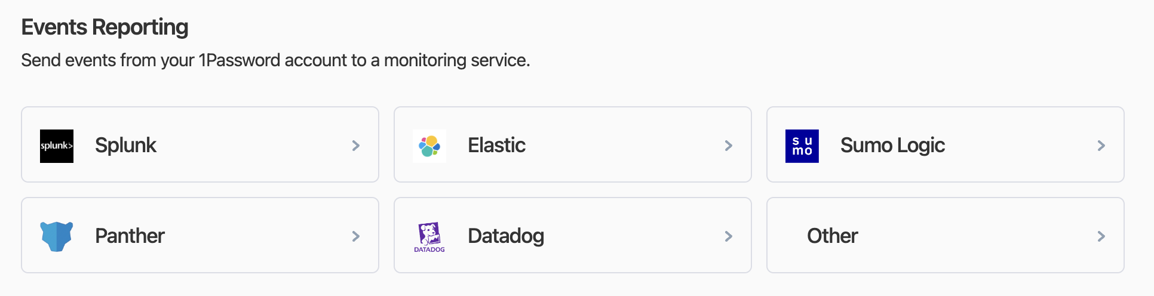The height and width of the screenshot is (296, 1154).
Task: Expand Splunk using its chevron arrow
Action: pos(356,146)
